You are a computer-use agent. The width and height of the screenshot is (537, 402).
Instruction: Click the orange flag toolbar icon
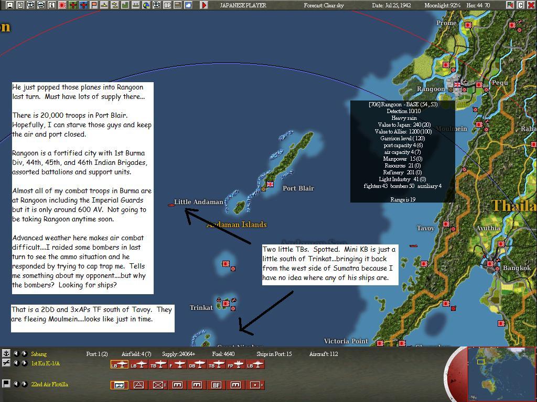93,5
